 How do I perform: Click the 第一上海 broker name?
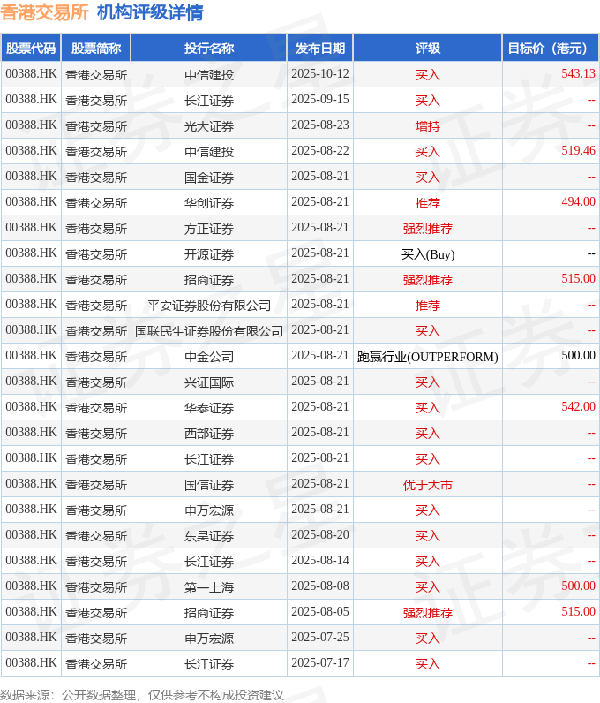pyautogui.click(x=209, y=587)
